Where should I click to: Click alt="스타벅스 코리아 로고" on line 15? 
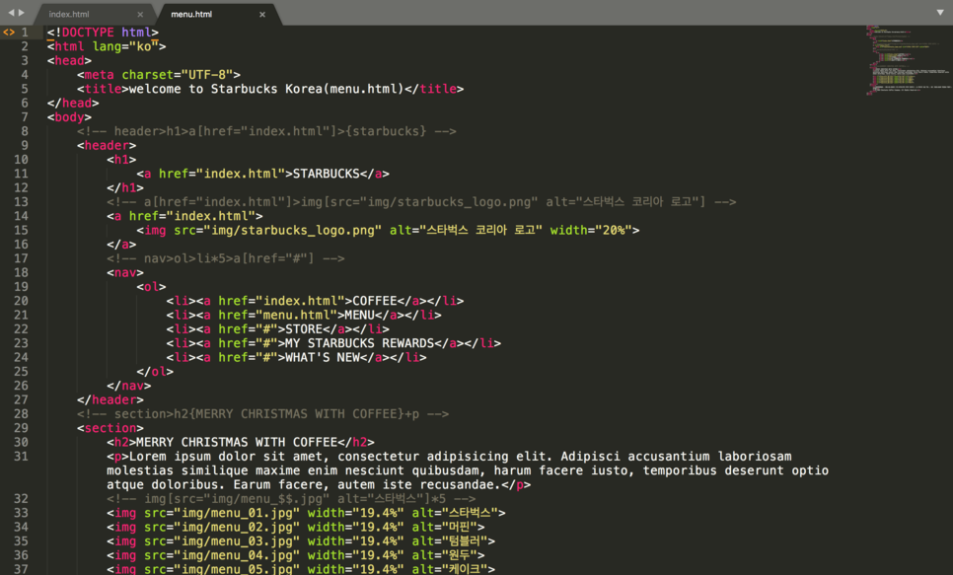coord(466,231)
